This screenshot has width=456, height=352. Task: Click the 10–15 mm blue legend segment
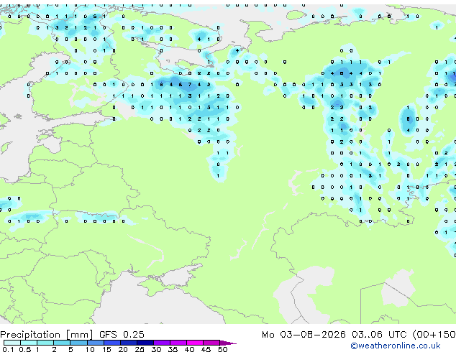96,343
